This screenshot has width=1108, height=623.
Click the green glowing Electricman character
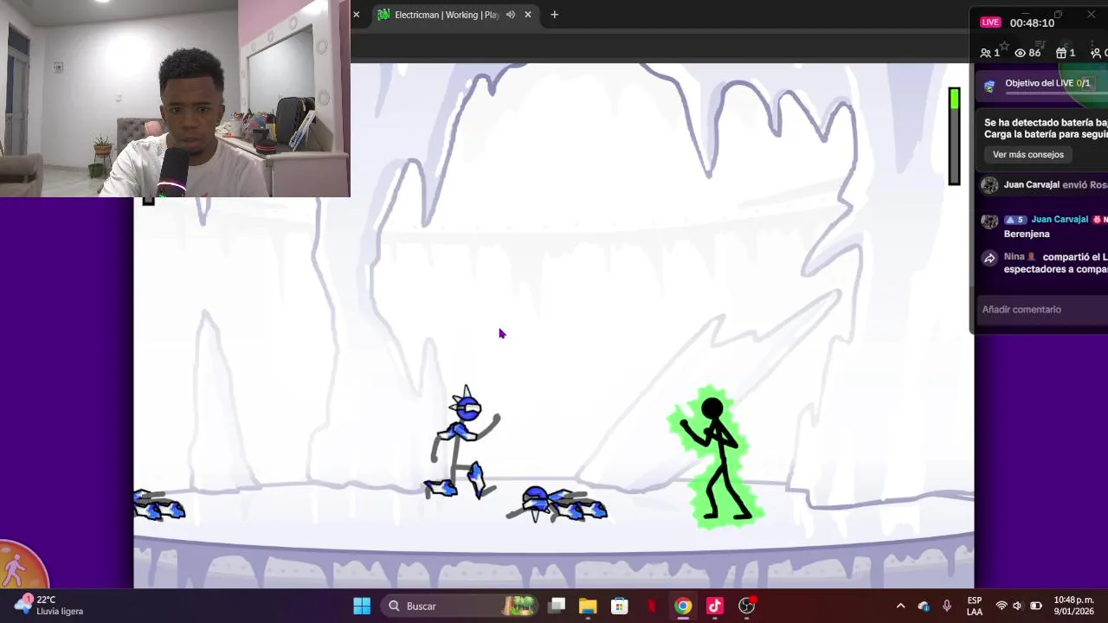point(717,457)
